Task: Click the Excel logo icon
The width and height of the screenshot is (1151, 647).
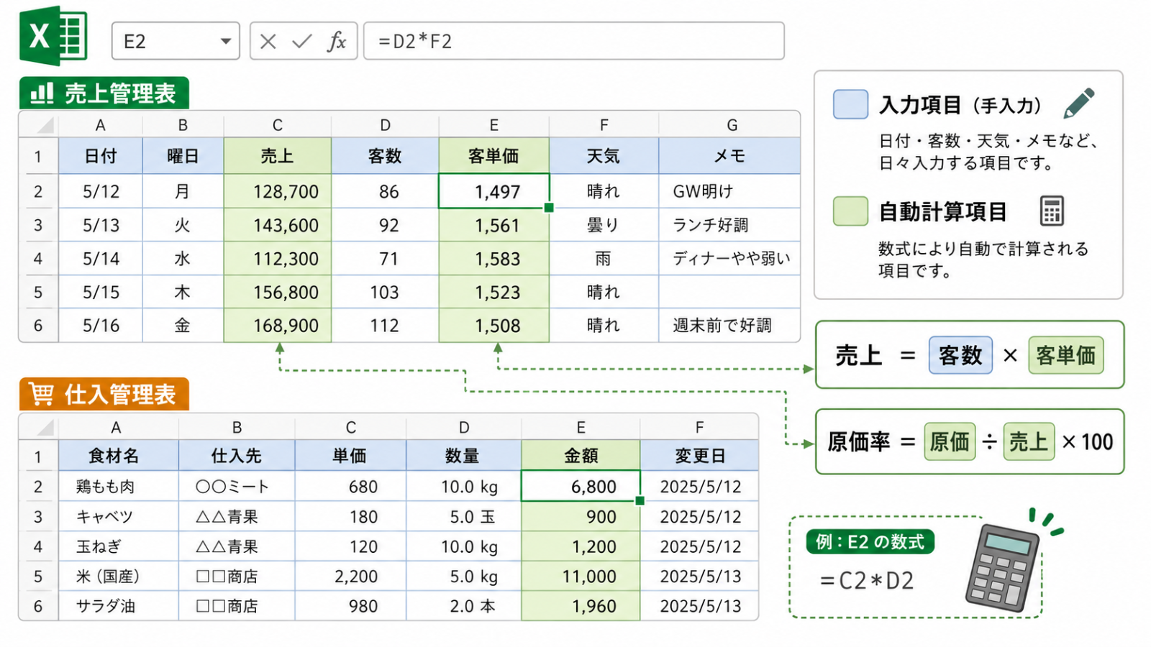Action: click(53, 36)
